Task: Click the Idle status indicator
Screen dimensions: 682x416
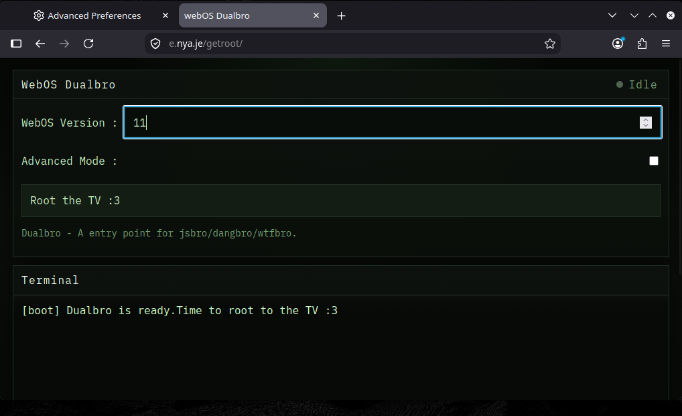Action: [636, 84]
